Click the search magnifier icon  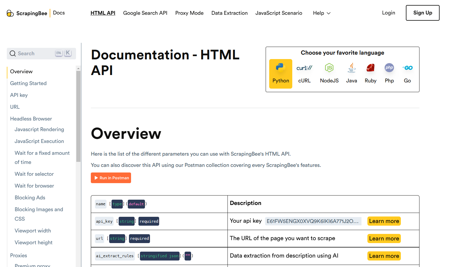13,53
